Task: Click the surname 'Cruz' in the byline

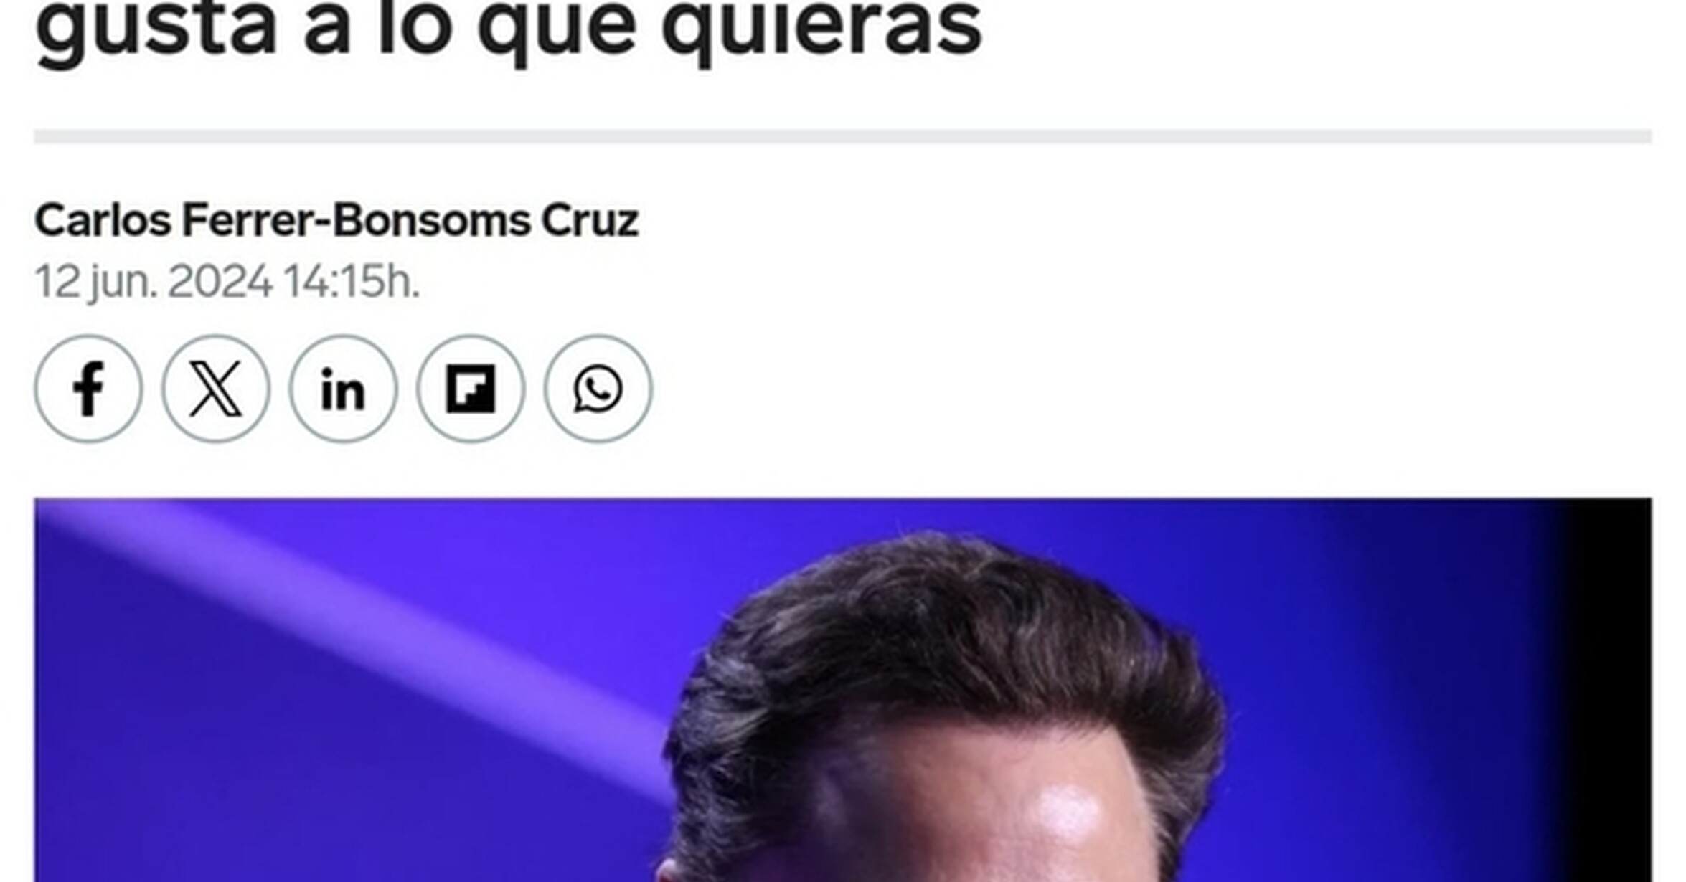Action: tap(589, 220)
